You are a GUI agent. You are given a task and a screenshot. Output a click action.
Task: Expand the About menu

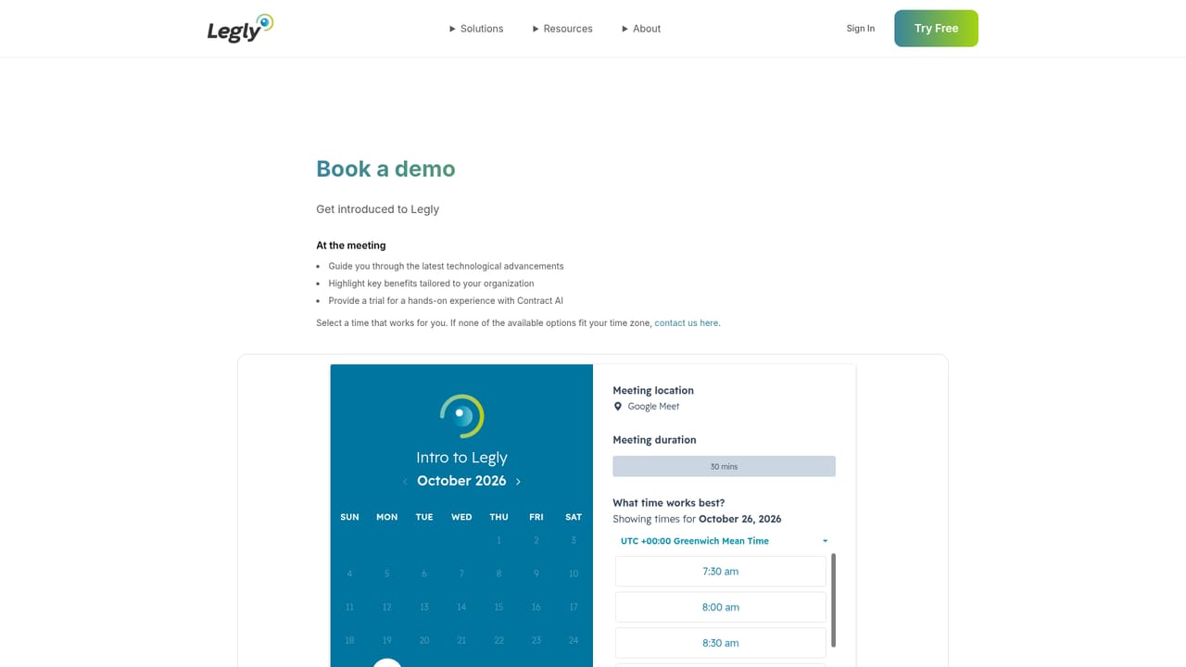click(x=641, y=29)
